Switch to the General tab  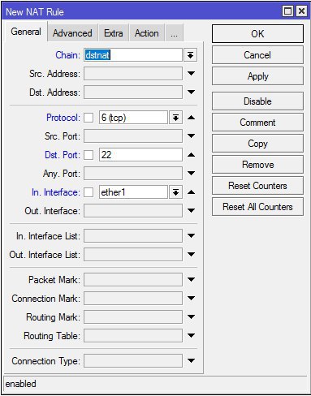26,32
